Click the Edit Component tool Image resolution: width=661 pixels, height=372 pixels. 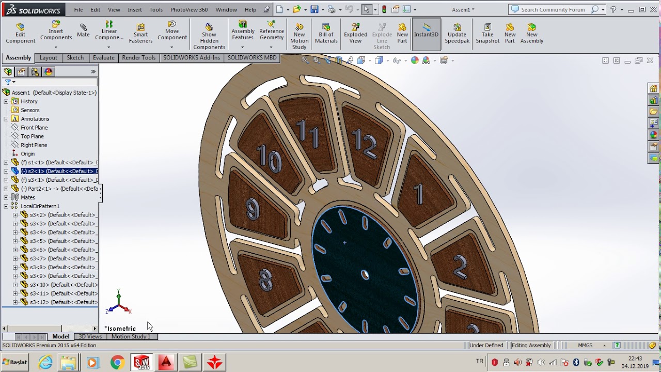tap(21, 34)
